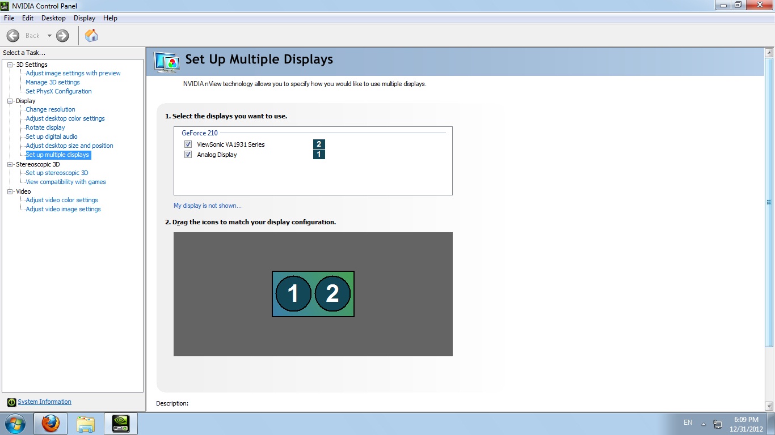Click the 'GeForce 210' group label
Image resolution: width=775 pixels, height=435 pixels.
(200, 133)
